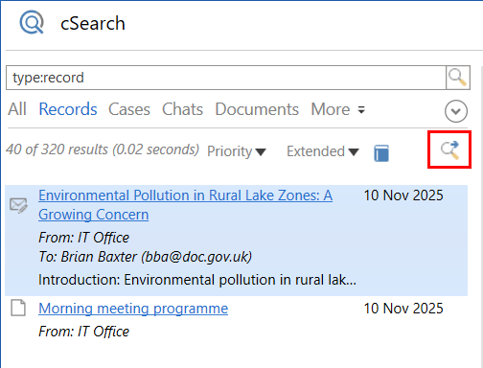The height and width of the screenshot is (368, 483).
Task: Click the Introduction preview text
Action: [x=197, y=280]
